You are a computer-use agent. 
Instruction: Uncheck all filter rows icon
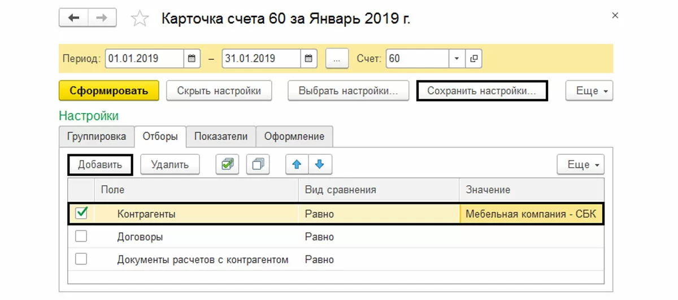point(258,164)
